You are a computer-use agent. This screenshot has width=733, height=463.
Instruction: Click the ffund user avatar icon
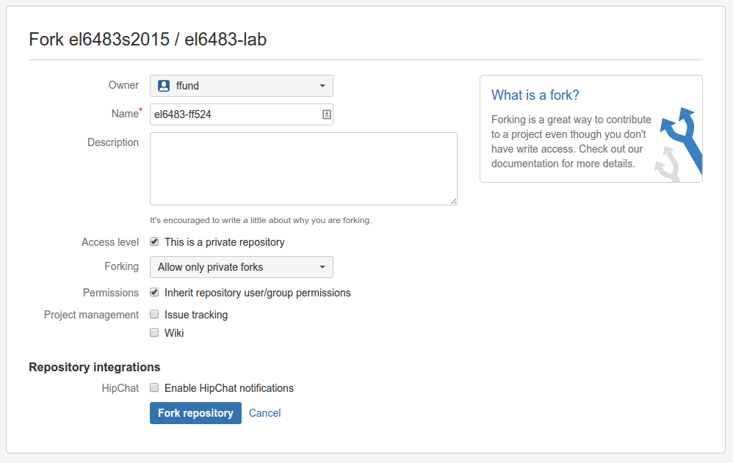click(x=163, y=86)
